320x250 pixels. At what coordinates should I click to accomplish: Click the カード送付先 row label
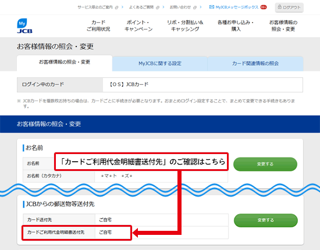point(40,220)
